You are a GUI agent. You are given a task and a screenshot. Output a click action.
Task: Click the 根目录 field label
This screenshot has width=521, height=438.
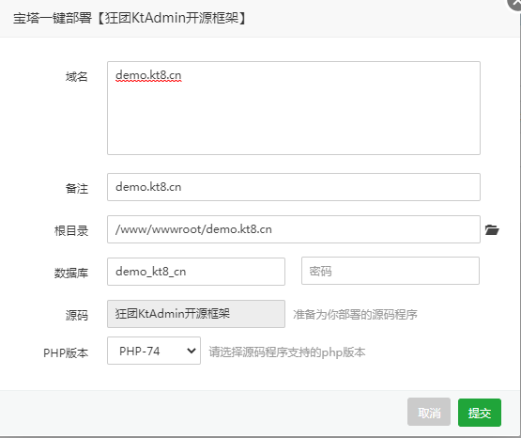coord(71,231)
